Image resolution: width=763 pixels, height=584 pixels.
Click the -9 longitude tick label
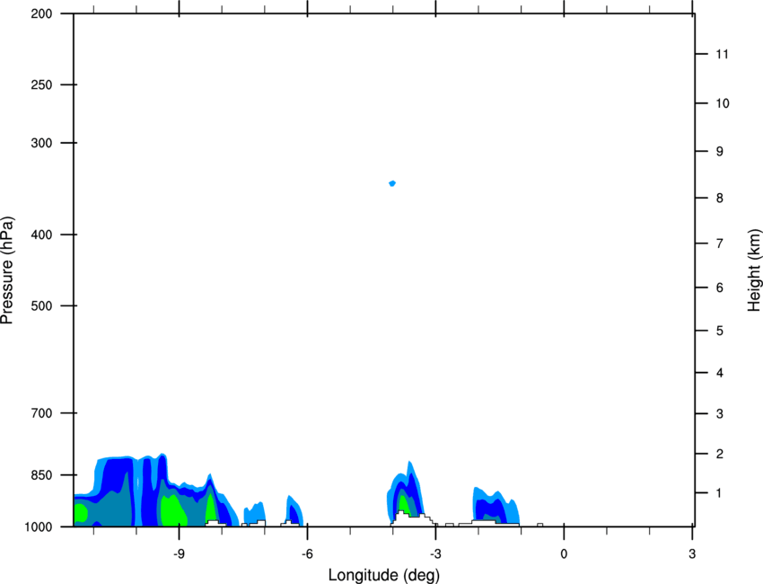(179, 554)
